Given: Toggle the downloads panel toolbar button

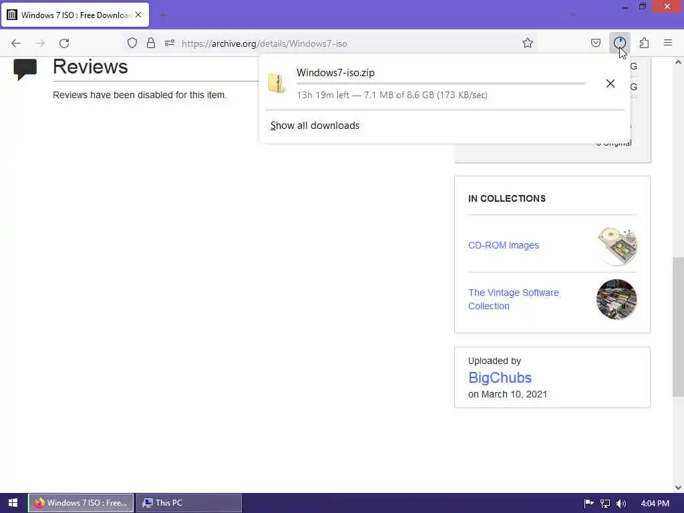Looking at the screenshot, I should [x=620, y=43].
